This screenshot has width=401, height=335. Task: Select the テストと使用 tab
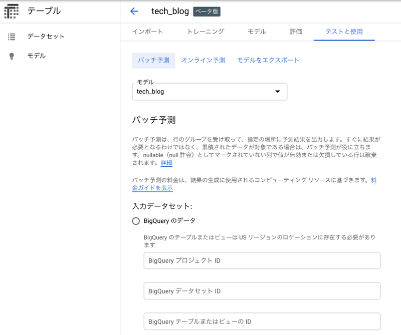coord(344,32)
